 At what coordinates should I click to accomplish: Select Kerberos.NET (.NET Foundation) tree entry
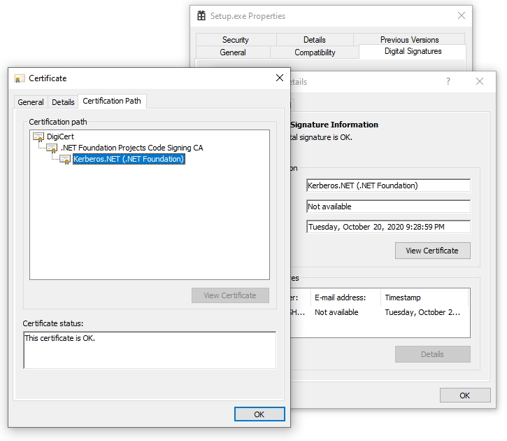[129, 159]
